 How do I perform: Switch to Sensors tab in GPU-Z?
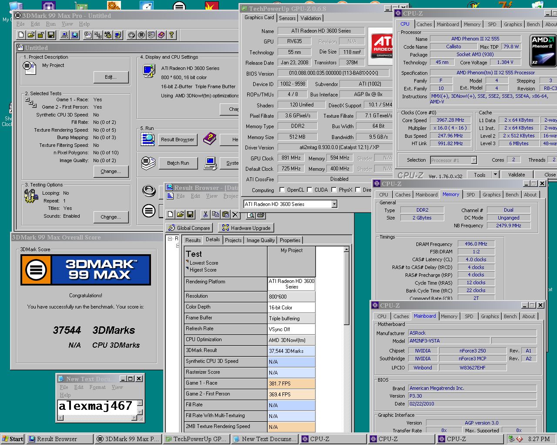click(287, 18)
